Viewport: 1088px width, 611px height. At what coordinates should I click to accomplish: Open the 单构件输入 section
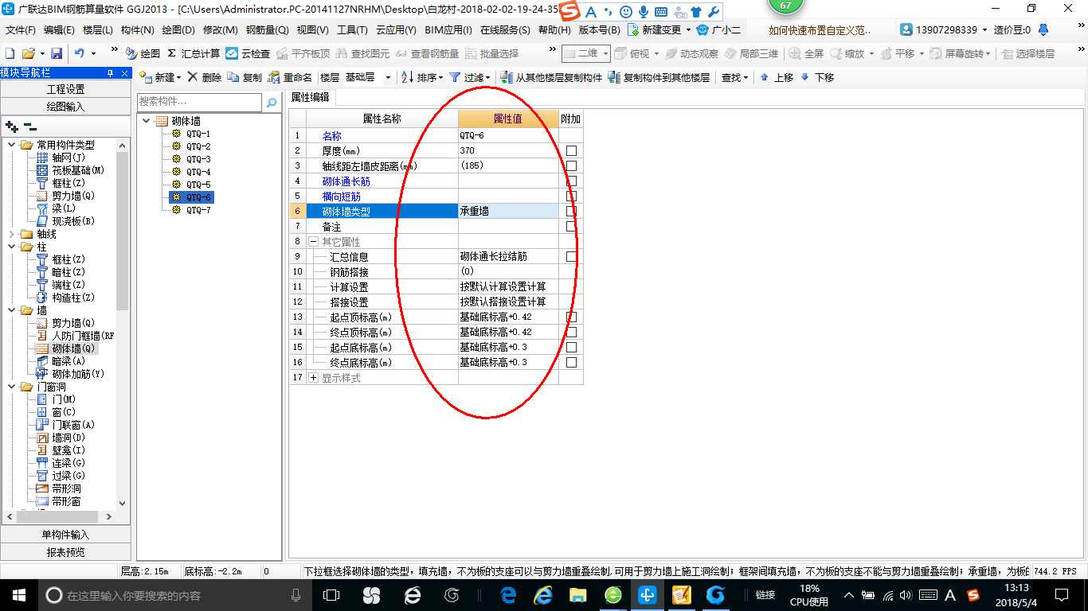click(65, 535)
